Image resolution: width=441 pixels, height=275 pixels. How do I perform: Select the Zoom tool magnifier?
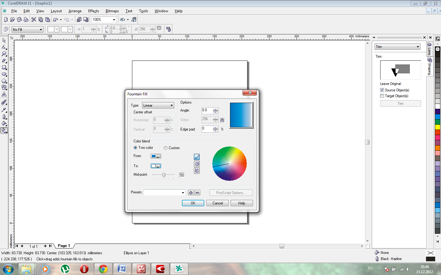(4, 54)
